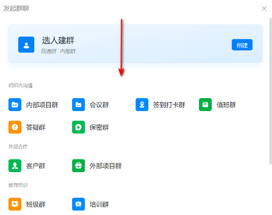Select the 保密群 lock icon
The image size is (272, 215).
tap(78, 127)
